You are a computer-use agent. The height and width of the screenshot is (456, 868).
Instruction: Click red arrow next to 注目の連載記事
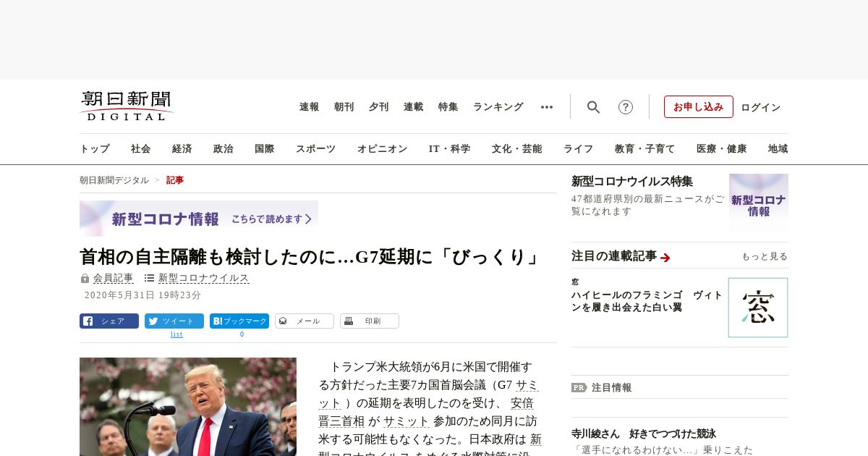(x=665, y=257)
